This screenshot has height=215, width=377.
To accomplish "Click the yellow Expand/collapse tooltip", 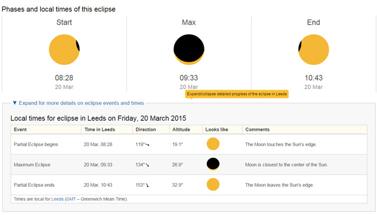I will (237, 94).
